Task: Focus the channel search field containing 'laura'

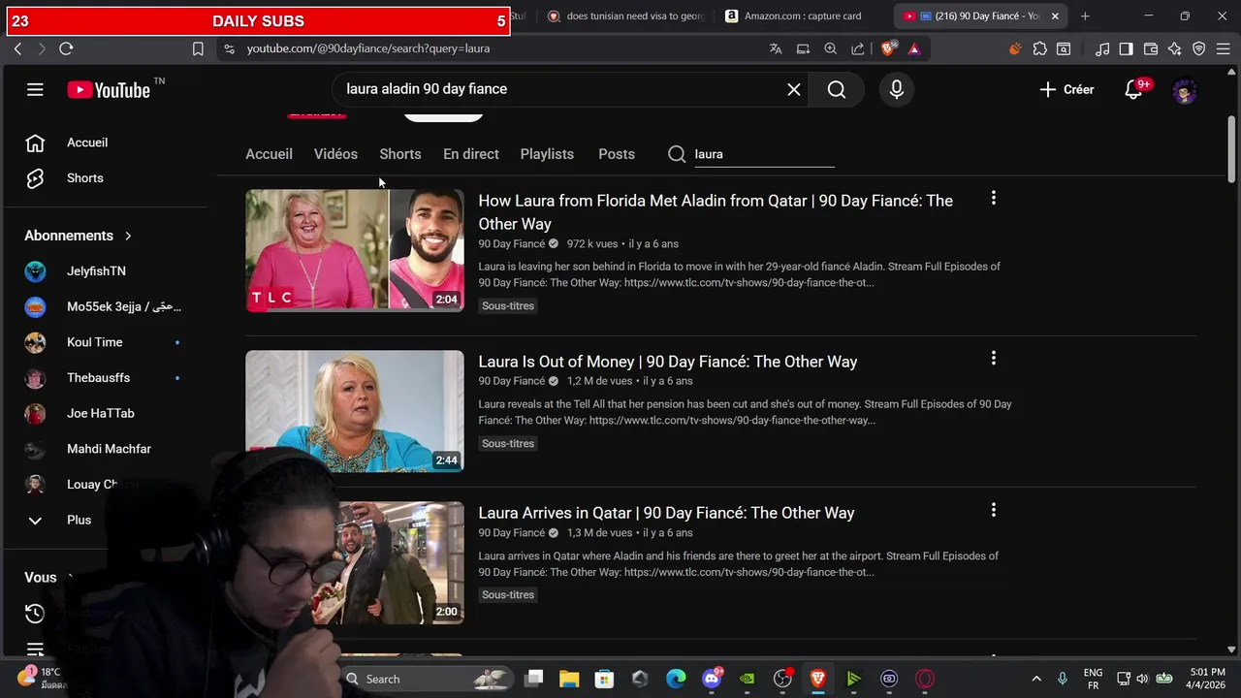Action: point(764,154)
